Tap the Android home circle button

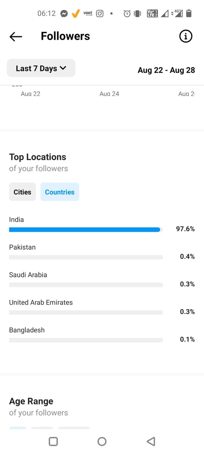click(102, 441)
